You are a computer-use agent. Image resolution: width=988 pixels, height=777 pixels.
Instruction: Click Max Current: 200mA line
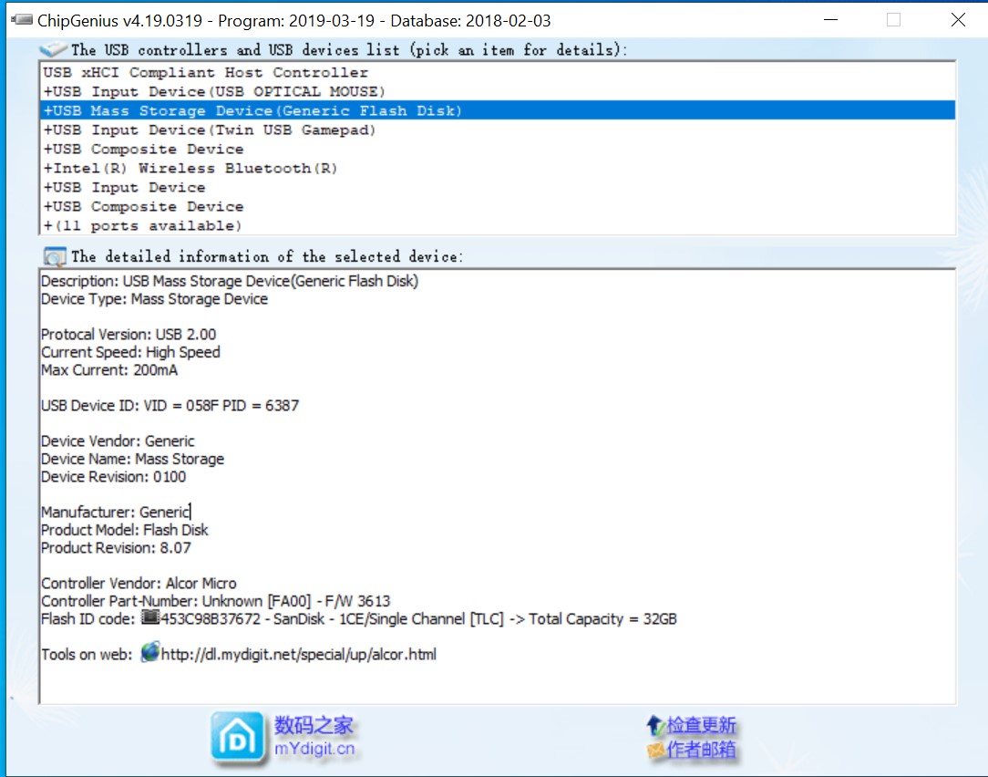pyautogui.click(x=109, y=369)
